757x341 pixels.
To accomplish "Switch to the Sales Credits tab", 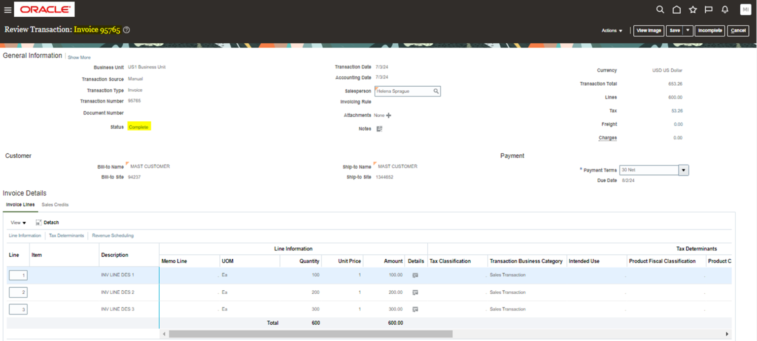I will [55, 205].
